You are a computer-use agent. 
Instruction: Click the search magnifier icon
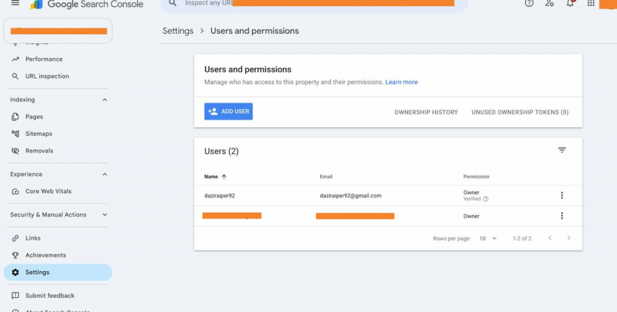[173, 3]
